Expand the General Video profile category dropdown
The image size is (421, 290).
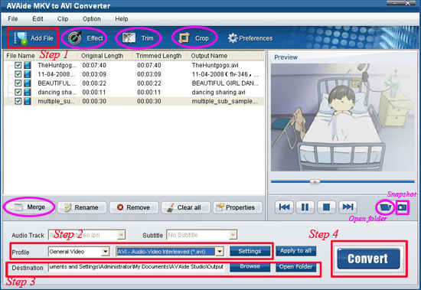(106, 252)
